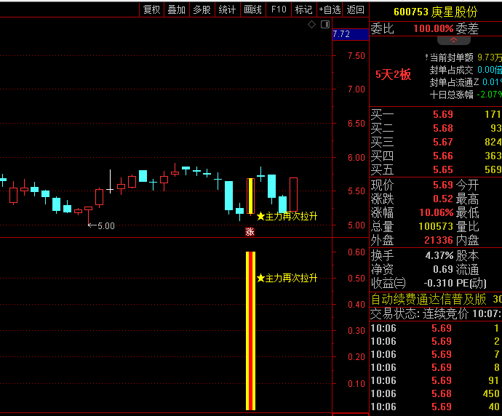Click the 涨跌 value 0.52
Screen dimensions: 502x416
443,199
